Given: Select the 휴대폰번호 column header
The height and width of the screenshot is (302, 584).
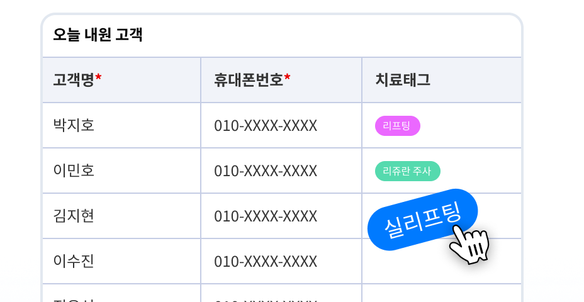Looking at the screenshot, I should 281,80.
